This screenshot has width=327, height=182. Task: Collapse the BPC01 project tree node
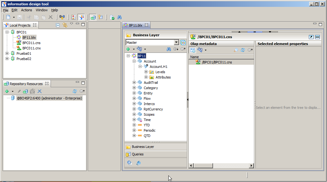click(x=7, y=32)
